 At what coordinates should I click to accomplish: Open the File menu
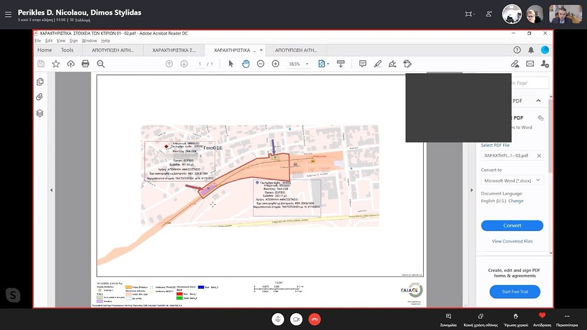(38, 40)
